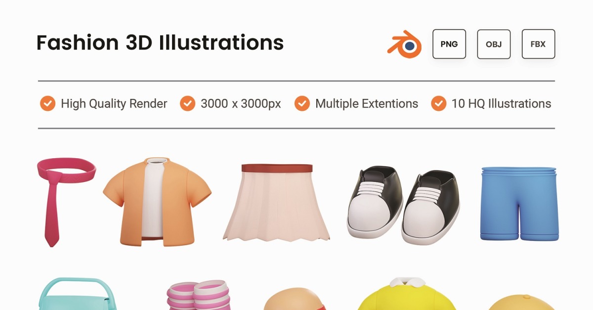593x310 pixels.
Task: Click the High Quality Render text
Action: coord(114,104)
